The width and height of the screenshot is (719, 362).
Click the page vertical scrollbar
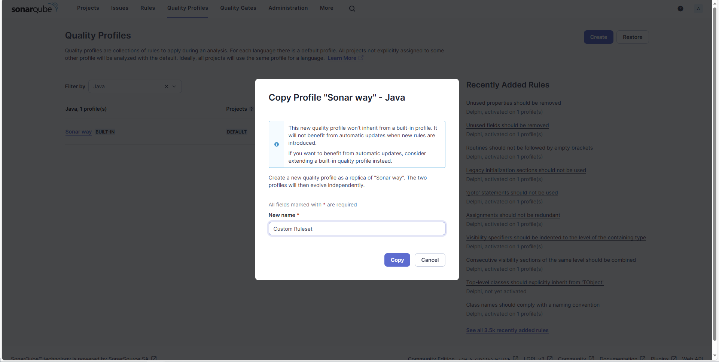tap(715, 176)
